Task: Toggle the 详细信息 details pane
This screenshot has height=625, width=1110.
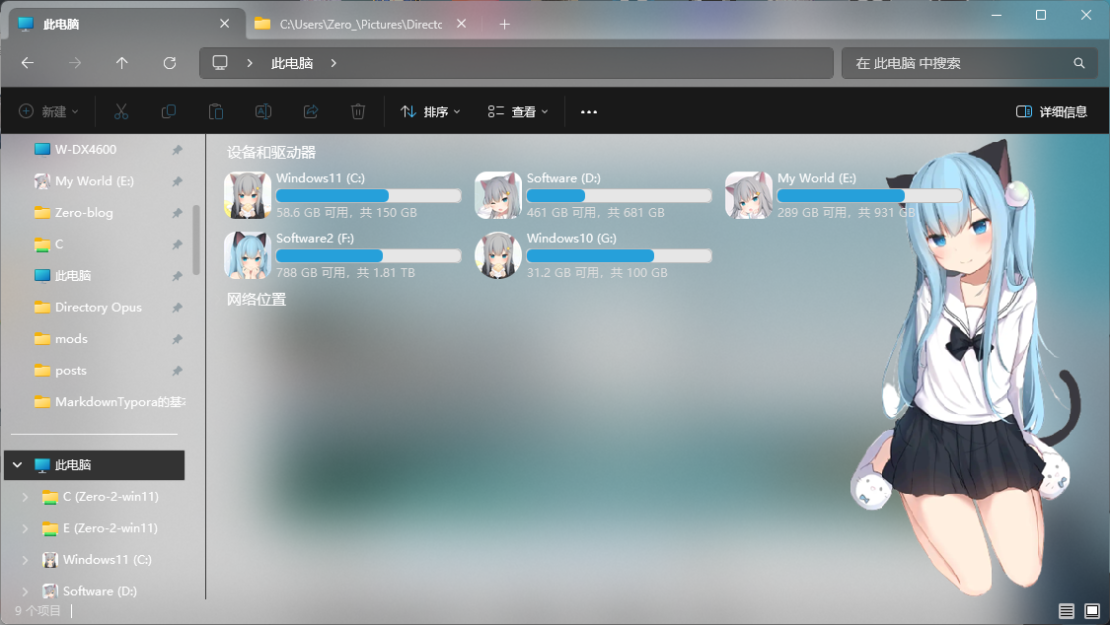Action: pyautogui.click(x=1052, y=111)
